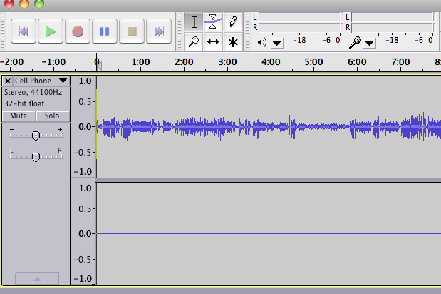This screenshot has width=441, height=294.
Task: Click the playhead marker at zero
Action: (x=98, y=64)
